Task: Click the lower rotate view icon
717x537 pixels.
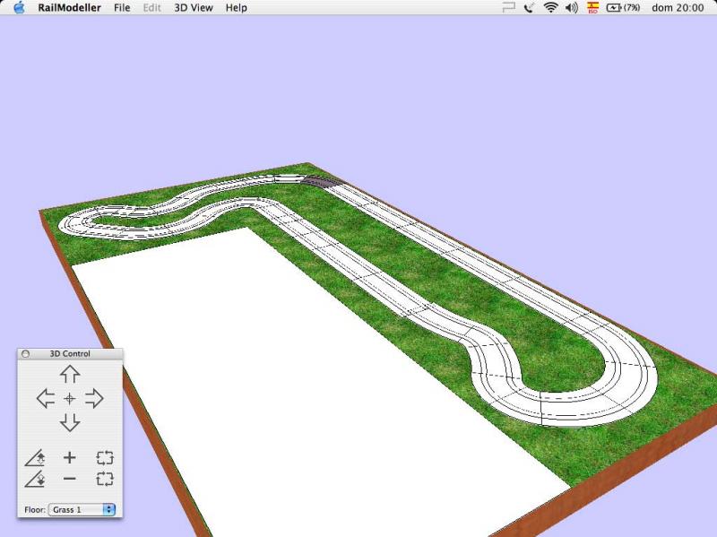Action: point(105,480)
